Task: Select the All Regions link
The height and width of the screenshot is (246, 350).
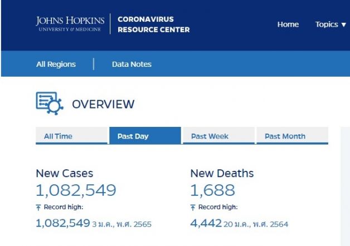Action: [56, 64]
